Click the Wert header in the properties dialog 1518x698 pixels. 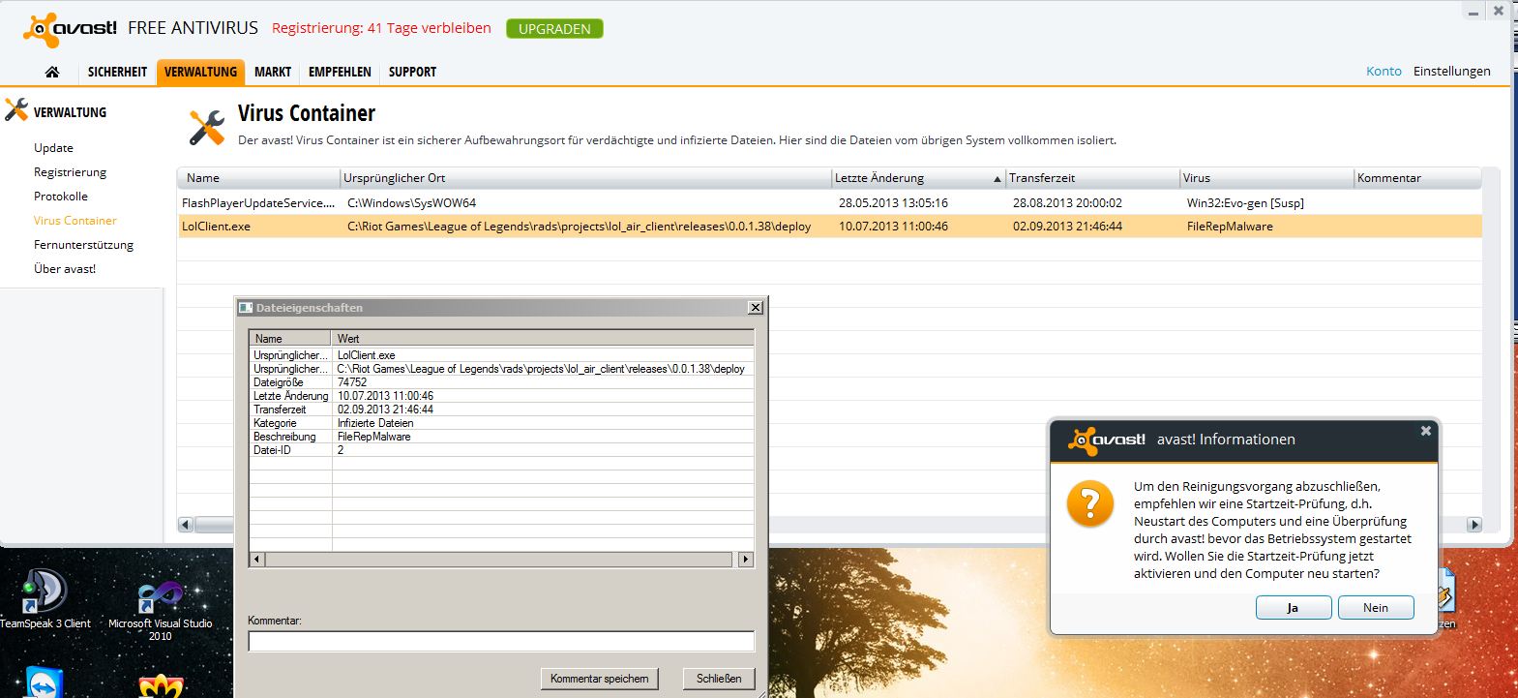pyautogui.click(x=543, y=339)
